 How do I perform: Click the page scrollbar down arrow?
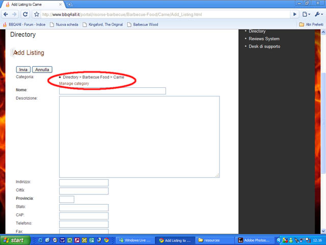tap(323, 231)
